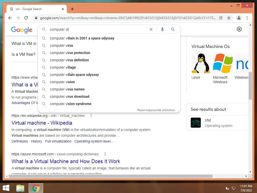Viewport: 257px width, 193px height.
Task: Open 'What Is a Virtual Machine and How Does It Work'
Action: (x=66, y=161)
